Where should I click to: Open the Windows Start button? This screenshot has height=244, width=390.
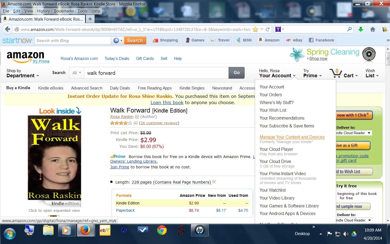point(9,233)
